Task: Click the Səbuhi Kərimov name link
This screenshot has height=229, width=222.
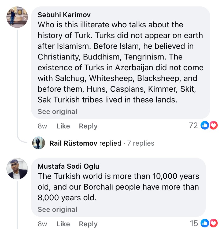Action: 64,14
